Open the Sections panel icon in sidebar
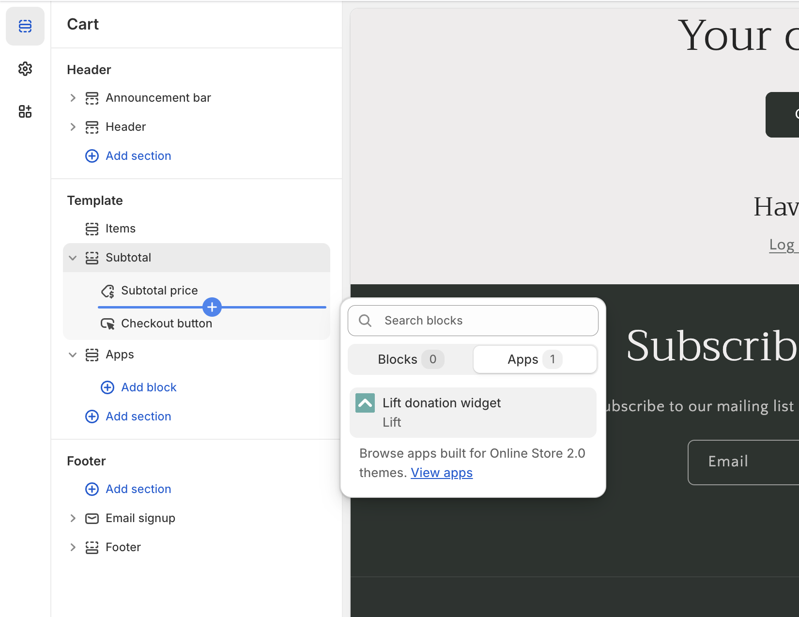 [25, 26]
